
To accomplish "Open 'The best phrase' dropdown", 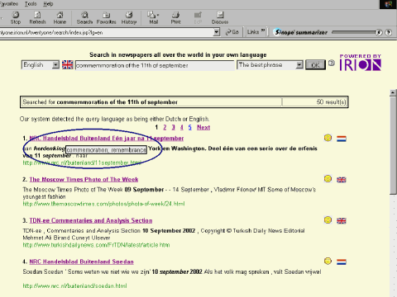I will coord(270,65).
